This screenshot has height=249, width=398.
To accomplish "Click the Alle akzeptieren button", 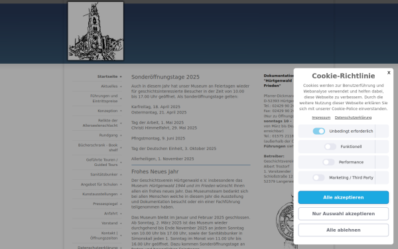I will tap(343, 197).
